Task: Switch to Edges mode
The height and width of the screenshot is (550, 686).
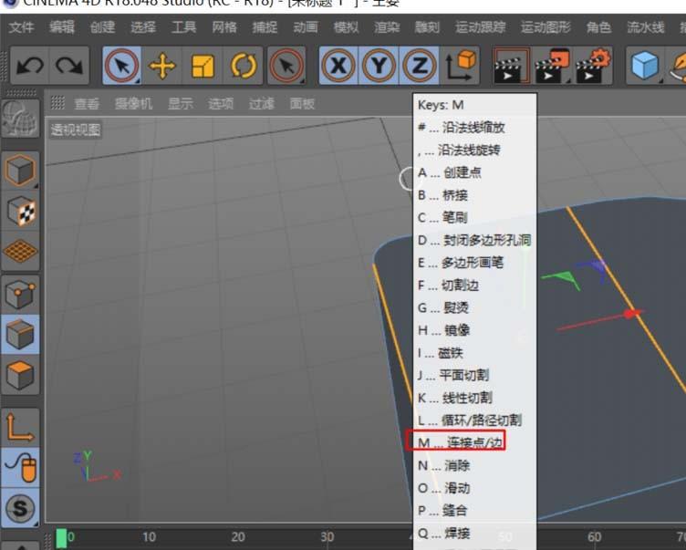Action: pos(20,335)
